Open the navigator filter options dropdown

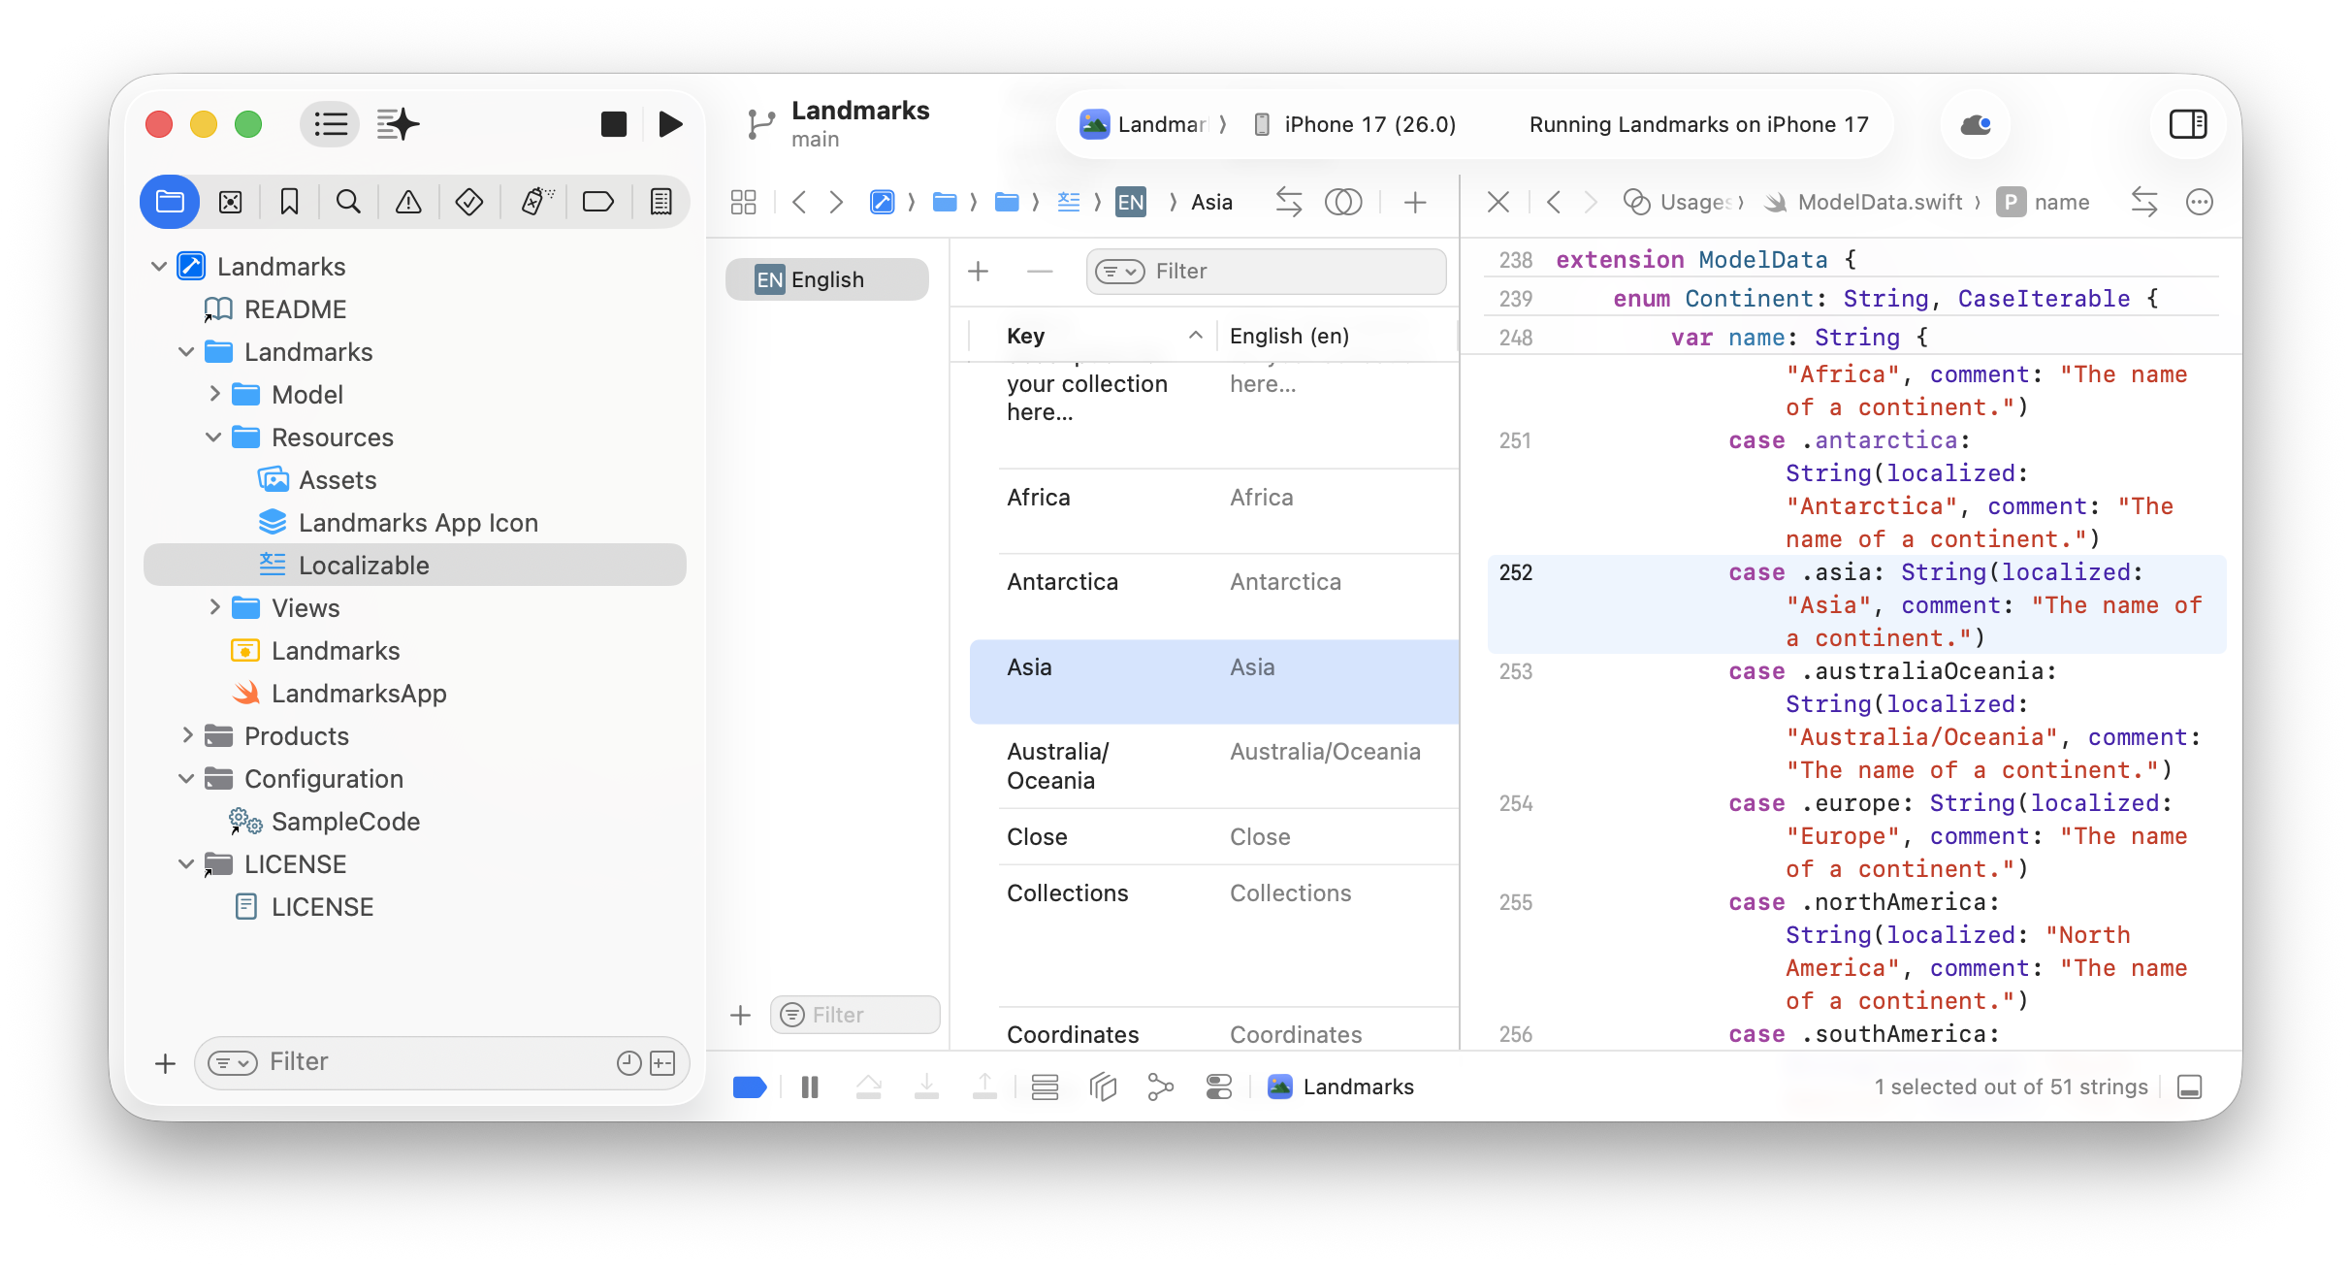(232, 1063)
